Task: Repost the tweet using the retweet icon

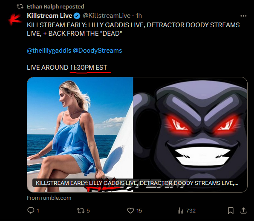Action: coord(81,210)
